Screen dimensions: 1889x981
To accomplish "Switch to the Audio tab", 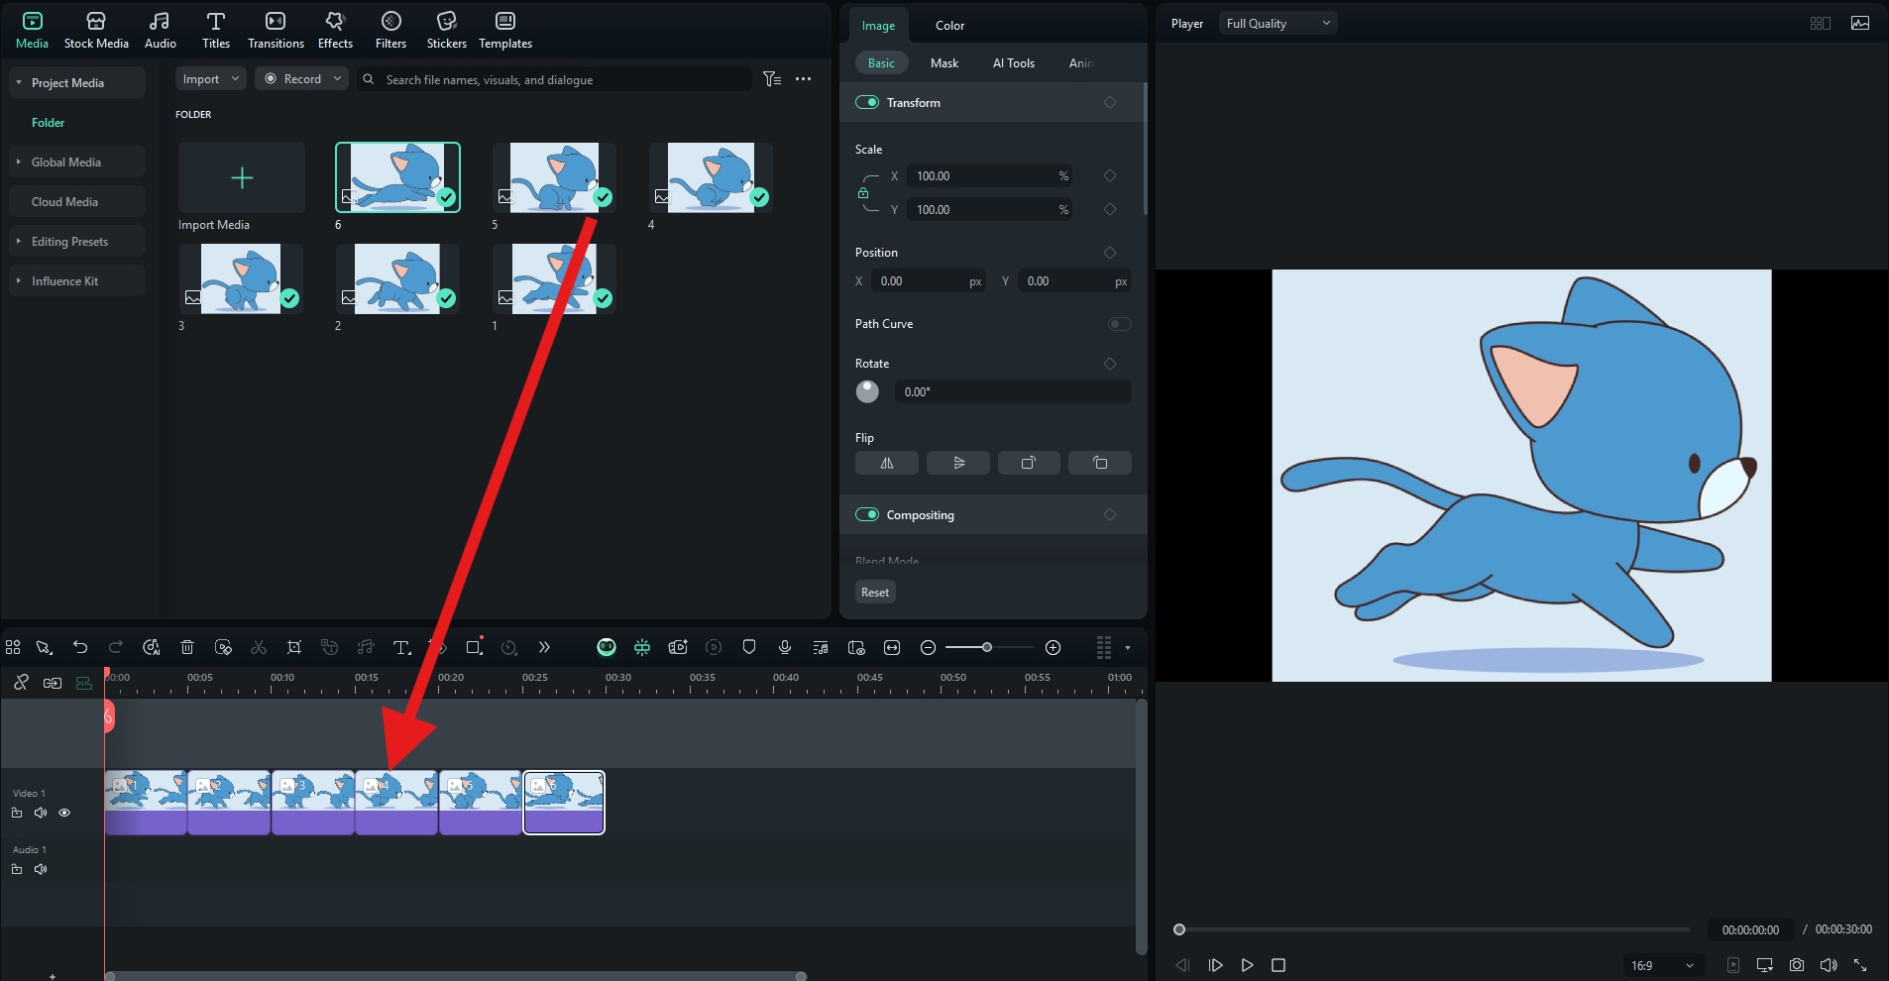I will (x=160, y=30).
